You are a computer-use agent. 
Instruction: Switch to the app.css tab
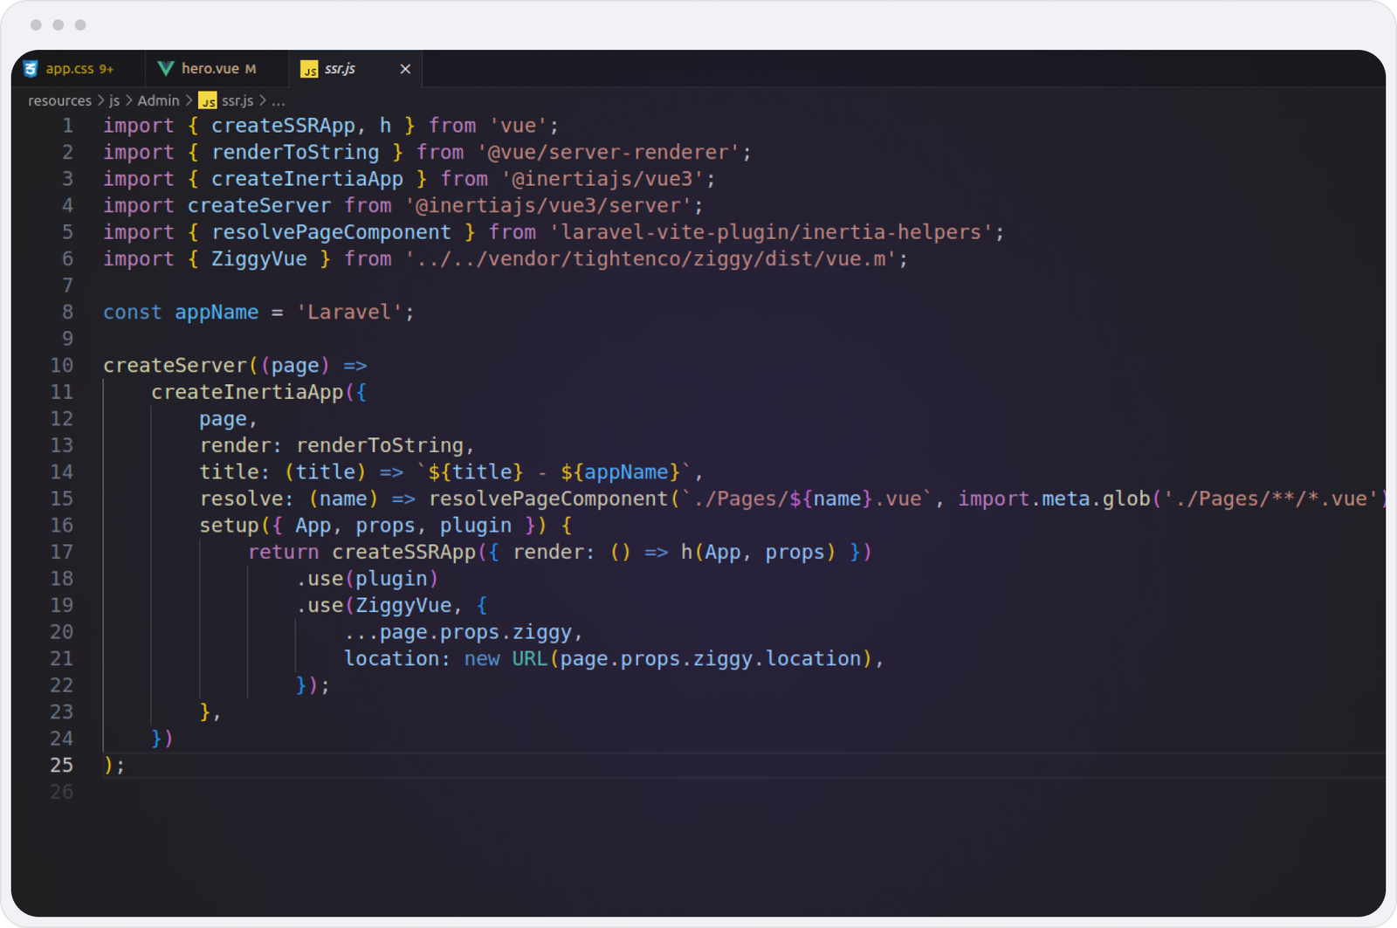69,69
